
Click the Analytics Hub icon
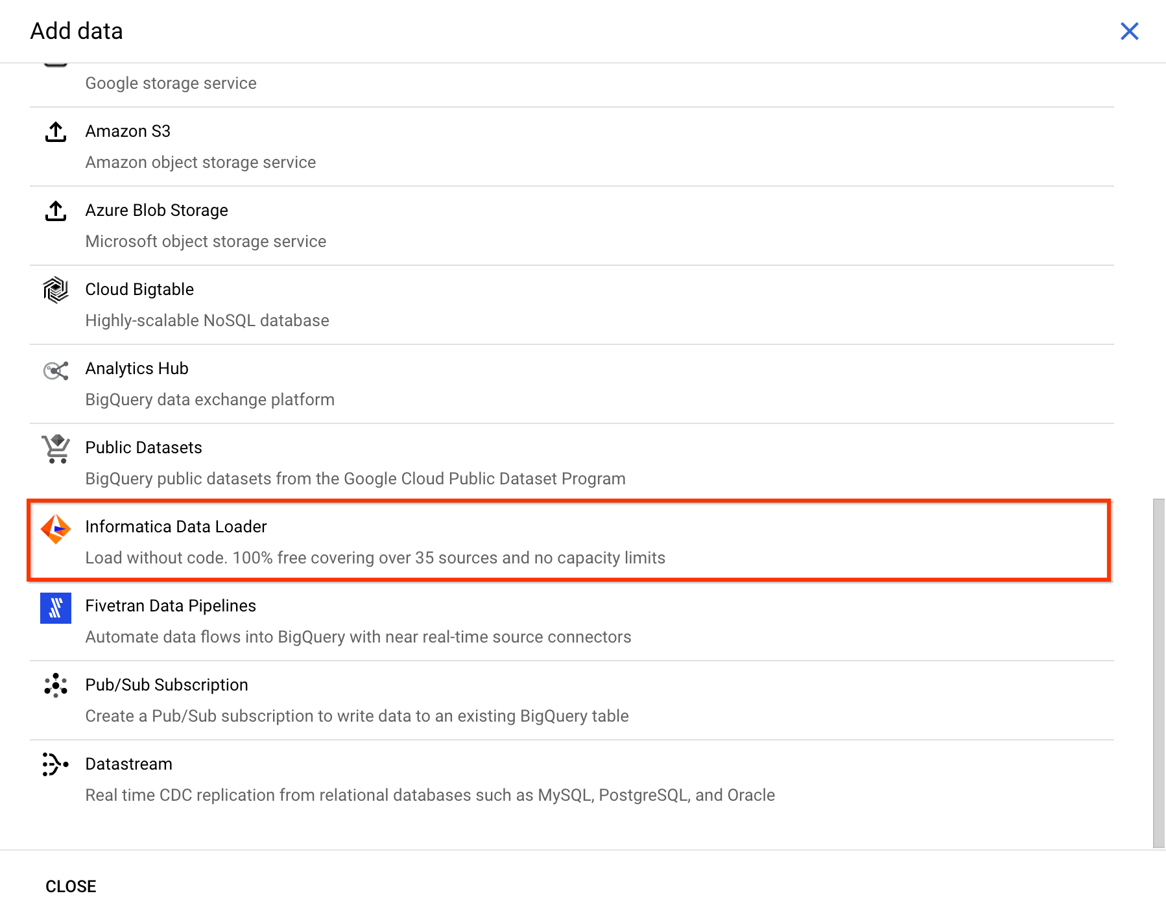pyautogui.click(x=56, y=370)
